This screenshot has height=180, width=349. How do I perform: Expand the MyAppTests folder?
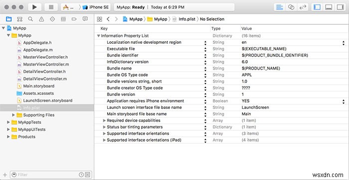click(8, 122)
